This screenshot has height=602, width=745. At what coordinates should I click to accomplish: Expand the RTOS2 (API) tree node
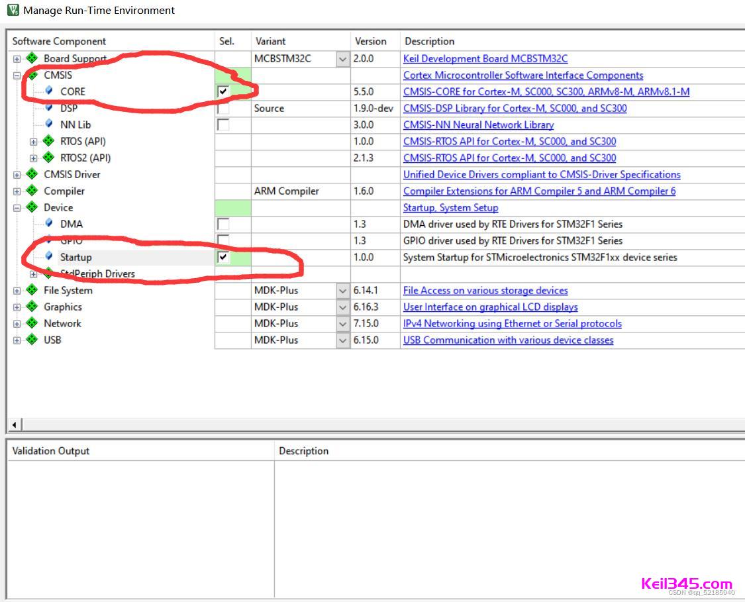(34, 158)
